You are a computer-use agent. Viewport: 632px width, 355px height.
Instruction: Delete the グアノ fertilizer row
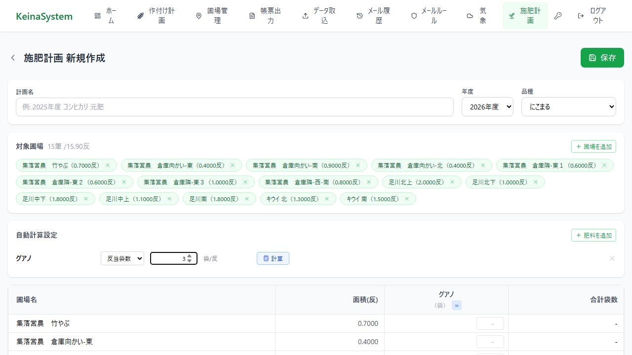(612, 258)
